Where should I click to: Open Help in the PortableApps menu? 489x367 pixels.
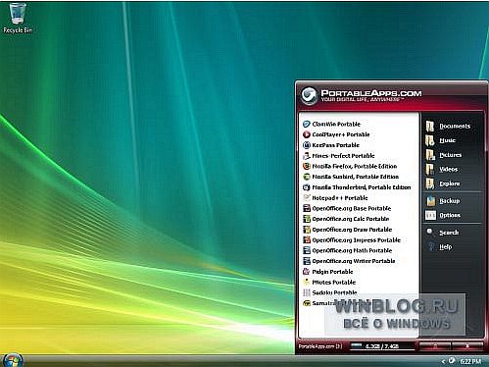439,247
